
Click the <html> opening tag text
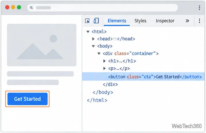99,32
